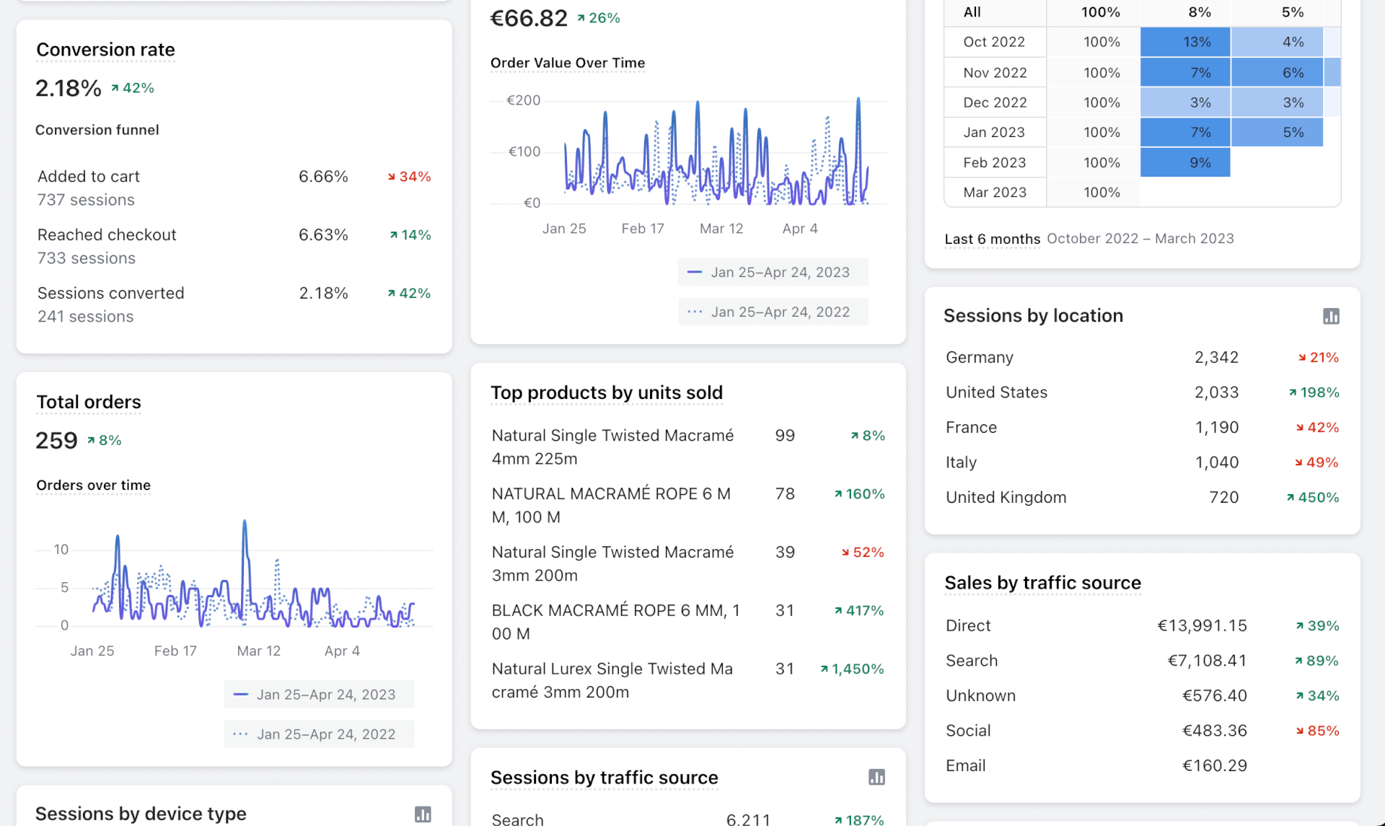Click the Conversion funnel label
1385x826 pixels.
click(x=97, y=130)
